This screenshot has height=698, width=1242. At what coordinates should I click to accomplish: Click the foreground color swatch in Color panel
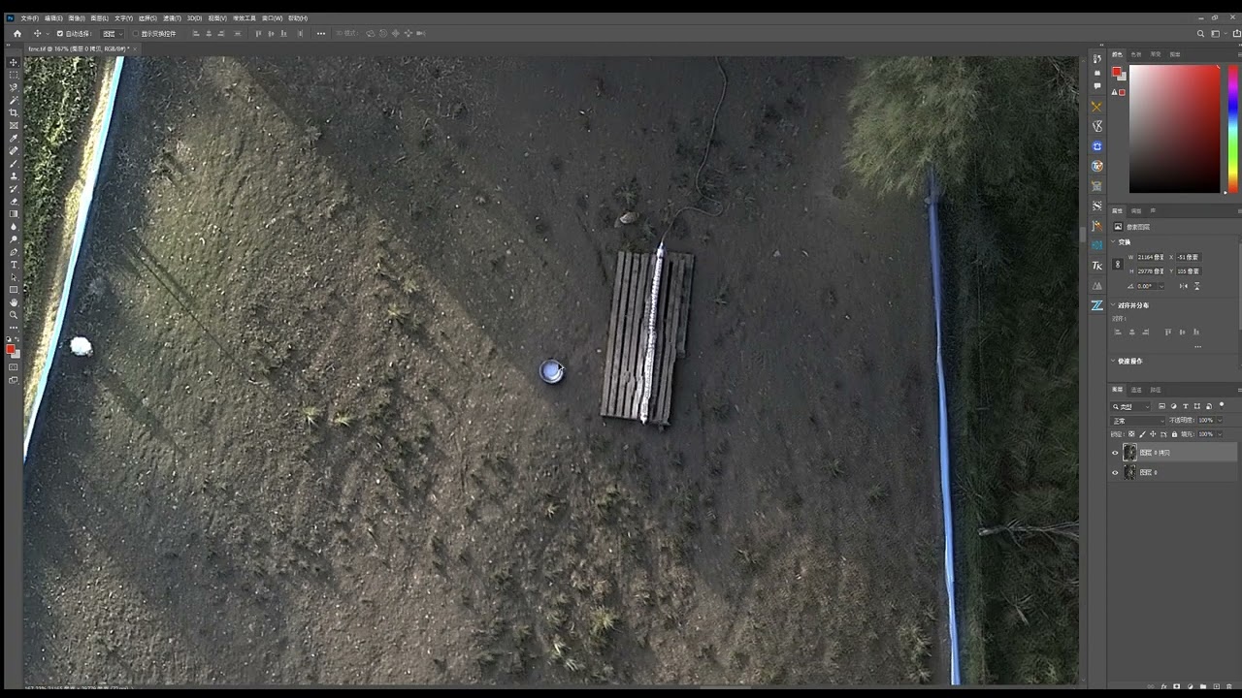1116,72
